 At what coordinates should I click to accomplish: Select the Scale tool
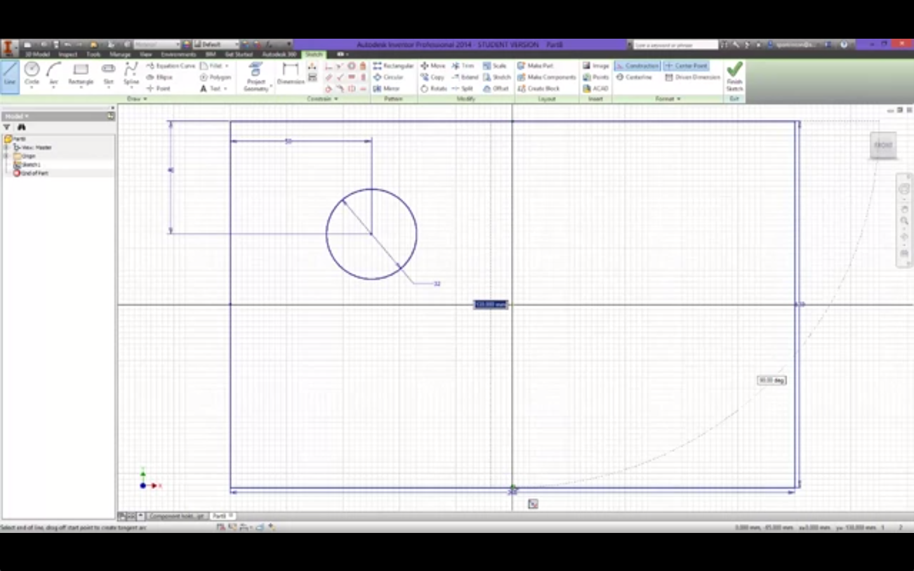(x=495, y=65)
